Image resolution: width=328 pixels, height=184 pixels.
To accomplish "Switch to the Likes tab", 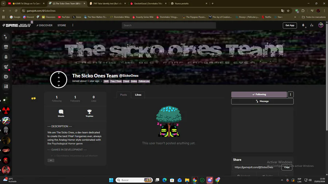I will tap(138, 95).
